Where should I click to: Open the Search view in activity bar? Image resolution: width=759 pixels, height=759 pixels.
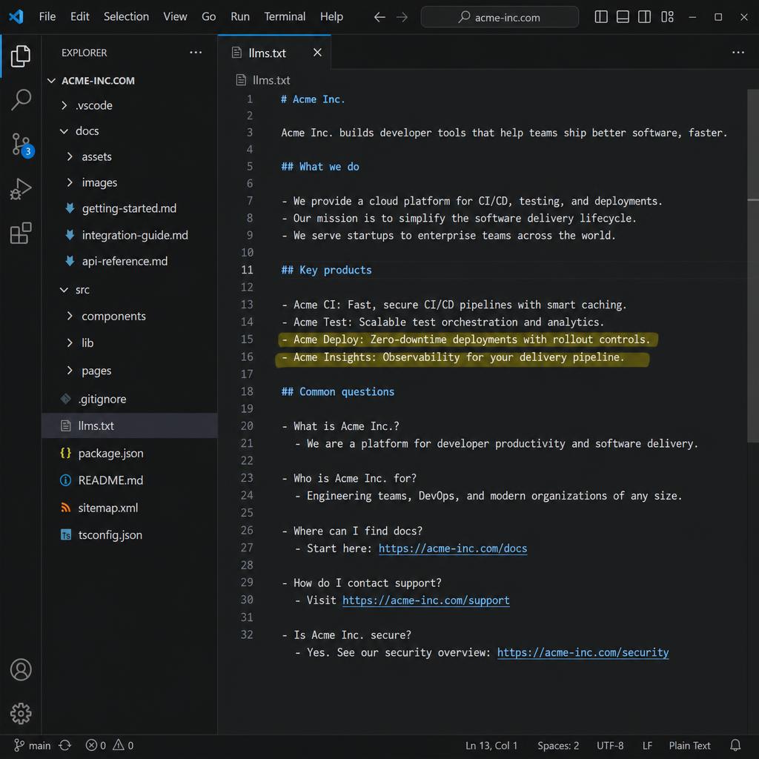[x=20, y=100]
